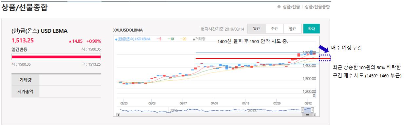Screen dimensions: 404x126
Task: Toggle the 5-day moving average legend
Action: [159, 39]
